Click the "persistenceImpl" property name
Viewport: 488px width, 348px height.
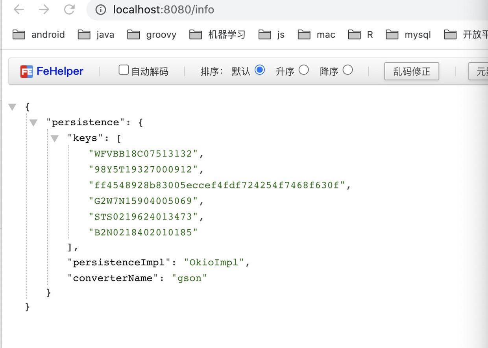point(119,262)
